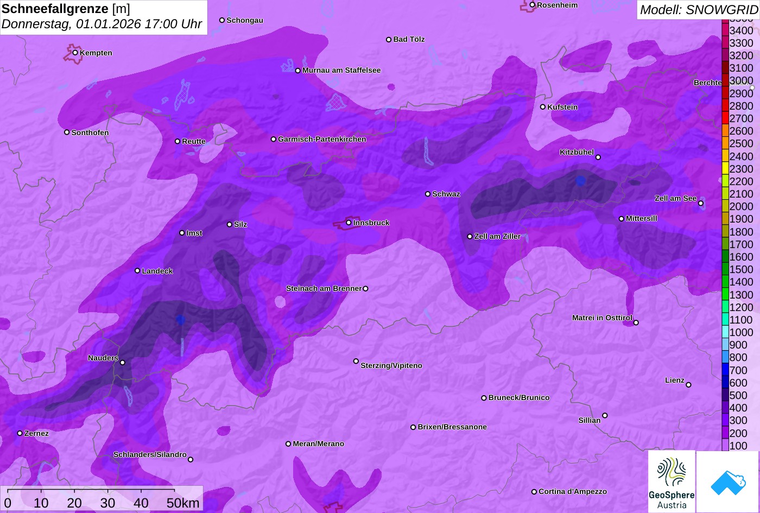This screenshot has width=760, height=513.
Task: Pick the 1000 m cyan legend color
Action: [725, 332]
